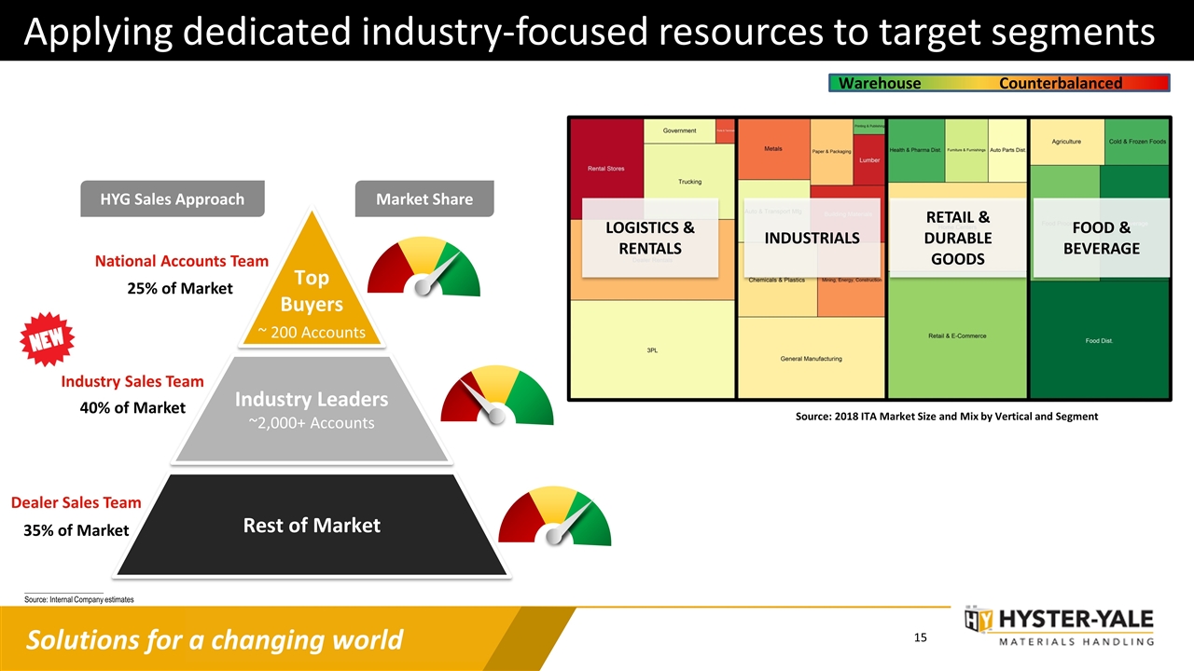Click the gauge beside Top Buyers
This screenshot has height=671, width=1194.
[x=423, y=267]
